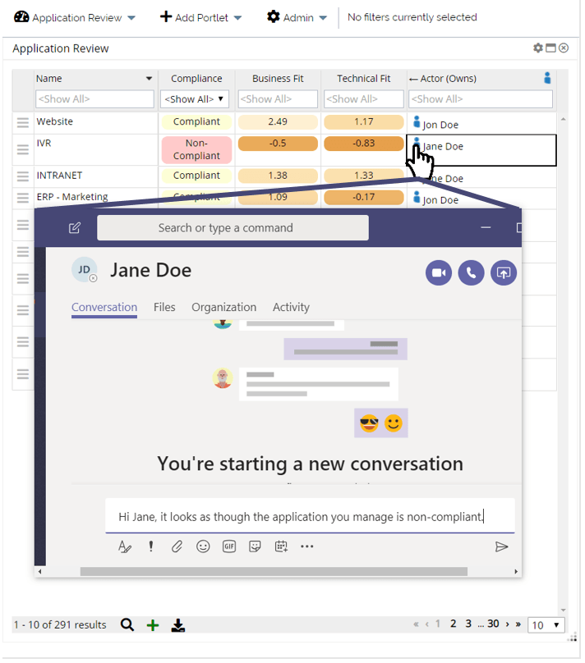Go to results page 2
585x663 pixels.
(454, 624)
